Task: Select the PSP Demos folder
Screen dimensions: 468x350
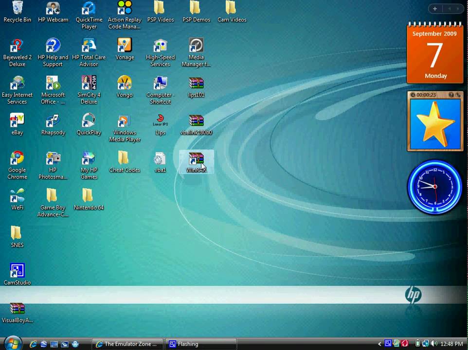Action: 196,12
